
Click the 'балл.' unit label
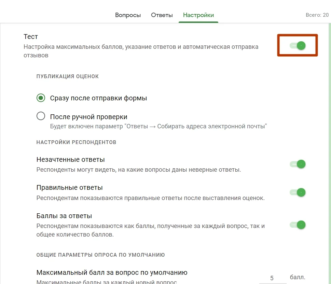click(x=298, y=277)
